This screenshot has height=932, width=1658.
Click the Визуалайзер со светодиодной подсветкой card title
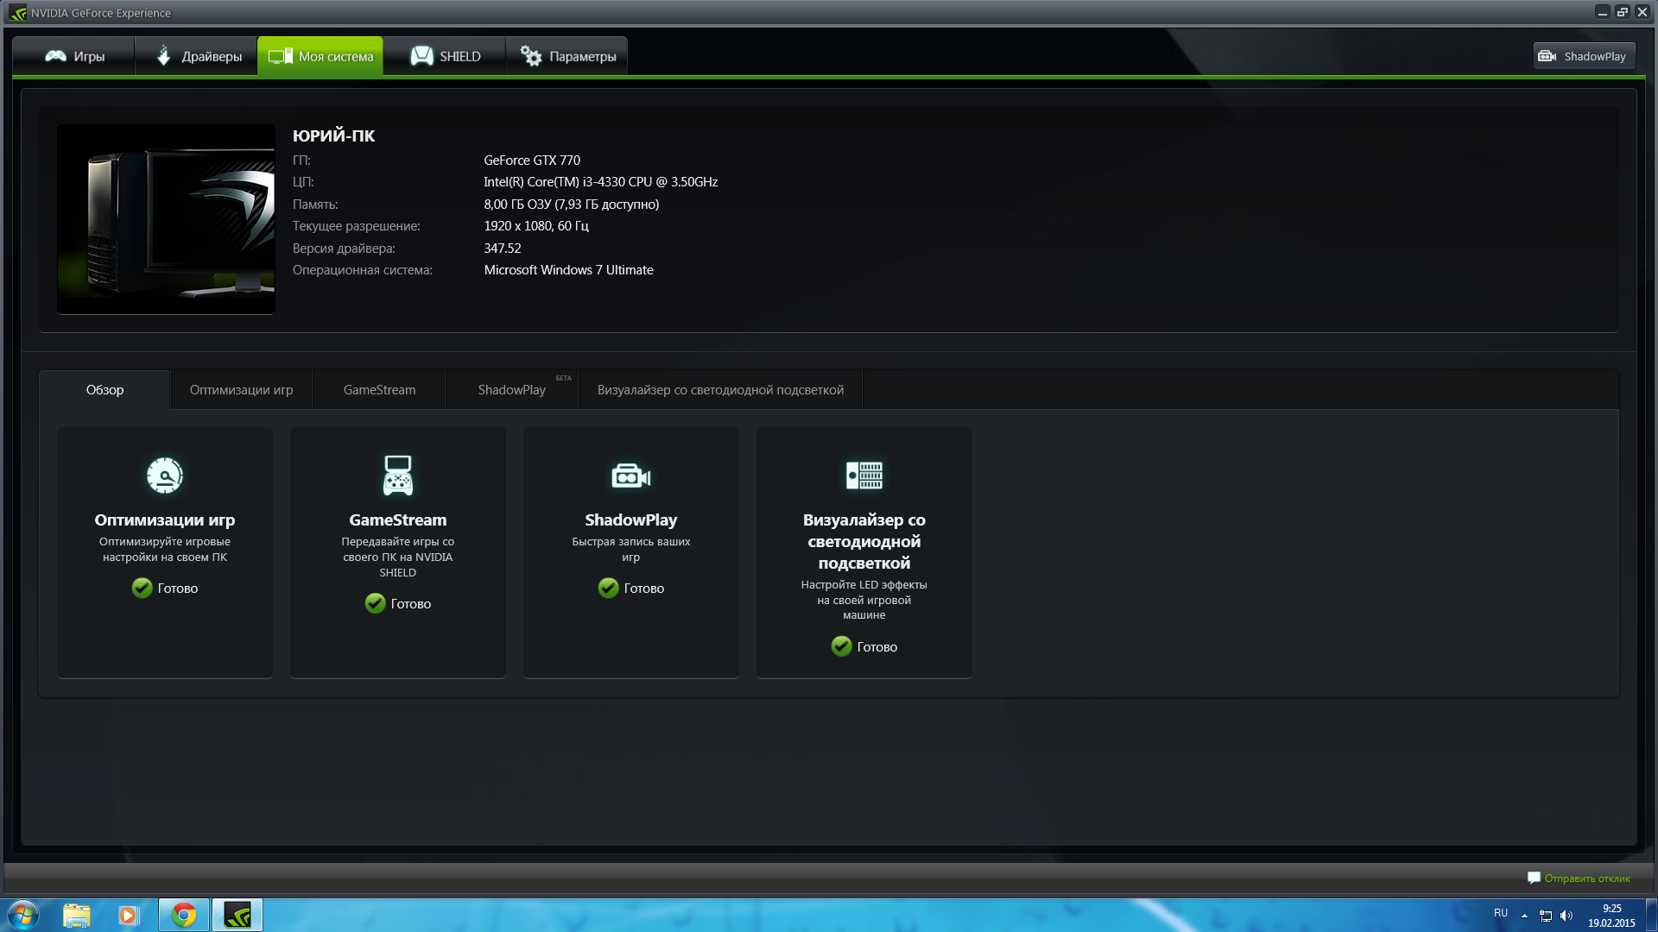864,542
